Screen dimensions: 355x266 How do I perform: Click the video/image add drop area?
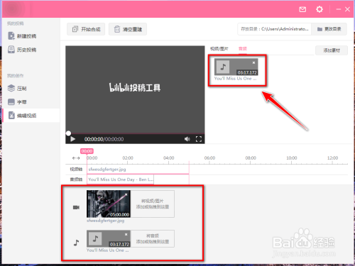tap(153, 204)
